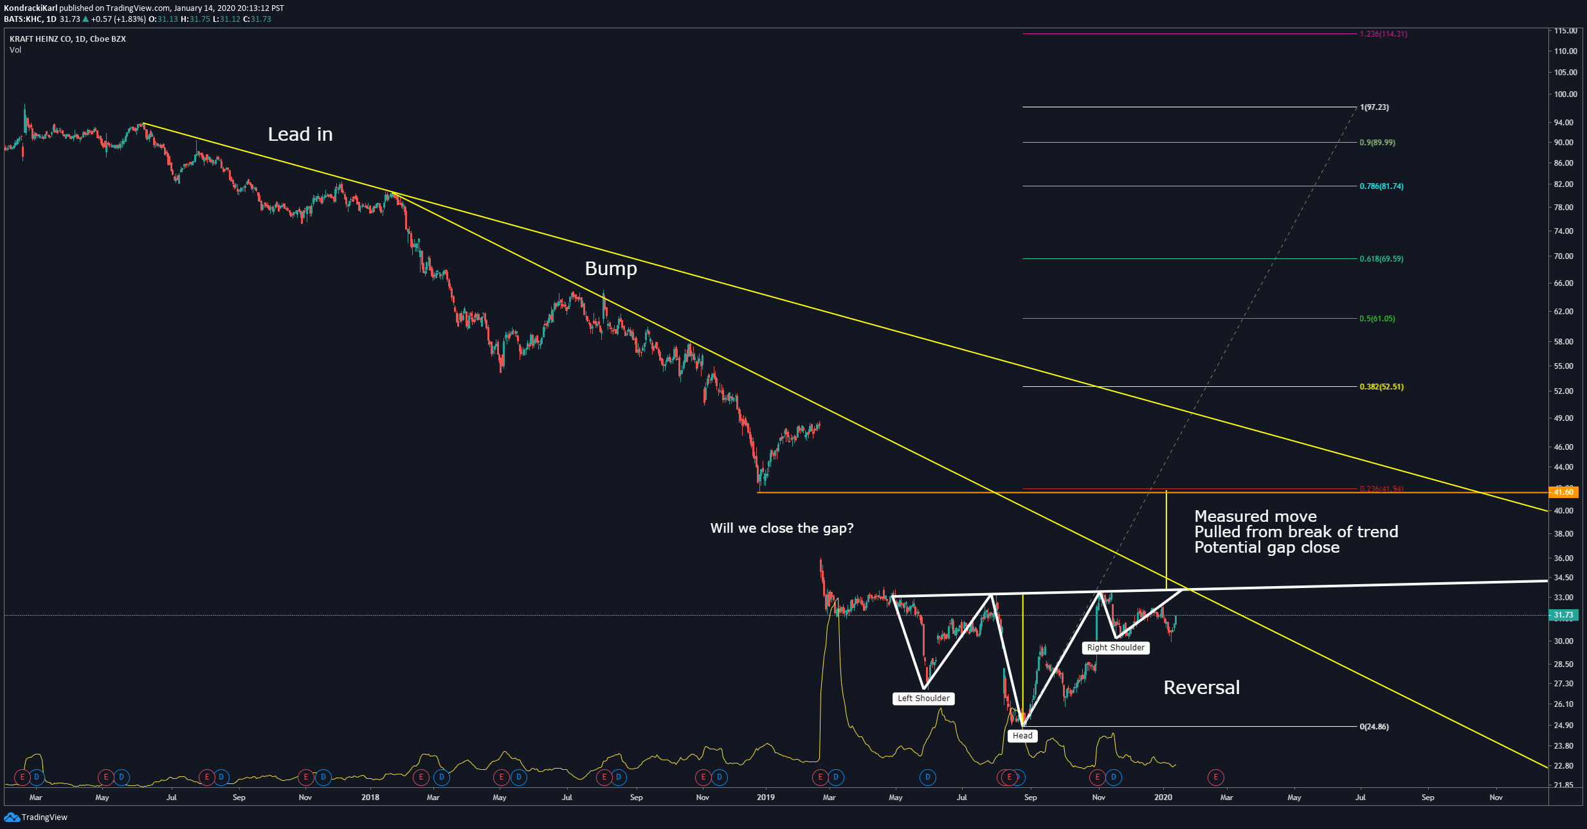Click the TradingView logo
The height and width of the screenshot is (829, 1587).
[x=35, y=817]
